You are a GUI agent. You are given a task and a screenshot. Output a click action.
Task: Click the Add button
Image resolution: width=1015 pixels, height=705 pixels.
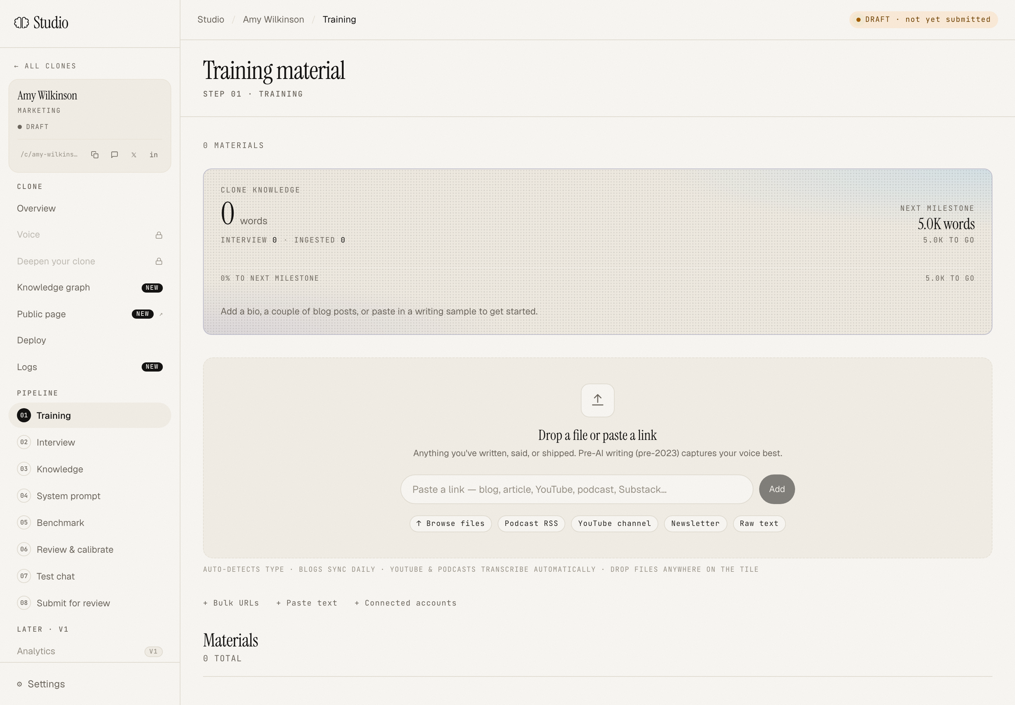(777, 489)
